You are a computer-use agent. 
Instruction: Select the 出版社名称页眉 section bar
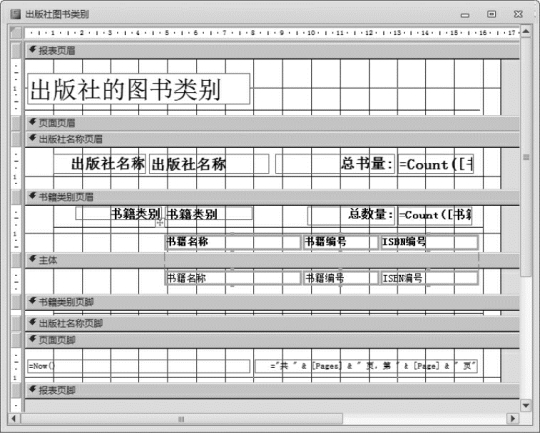272,139
